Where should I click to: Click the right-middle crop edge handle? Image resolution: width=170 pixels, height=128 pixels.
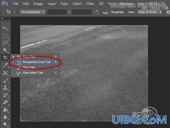147,73
